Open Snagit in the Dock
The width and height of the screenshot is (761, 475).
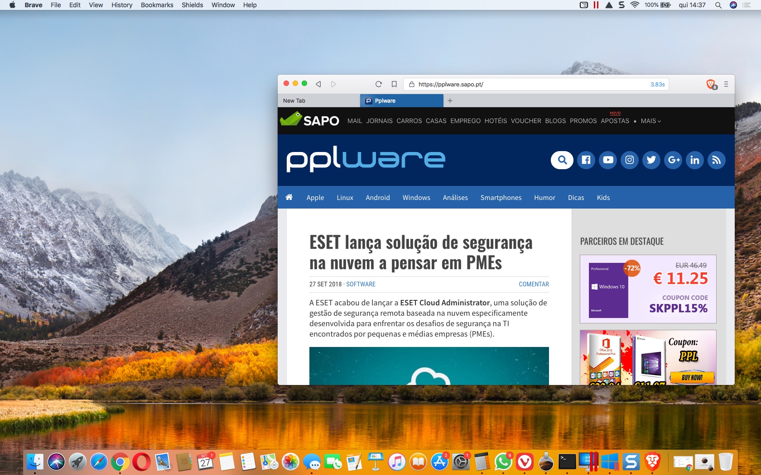coord(631,462)
